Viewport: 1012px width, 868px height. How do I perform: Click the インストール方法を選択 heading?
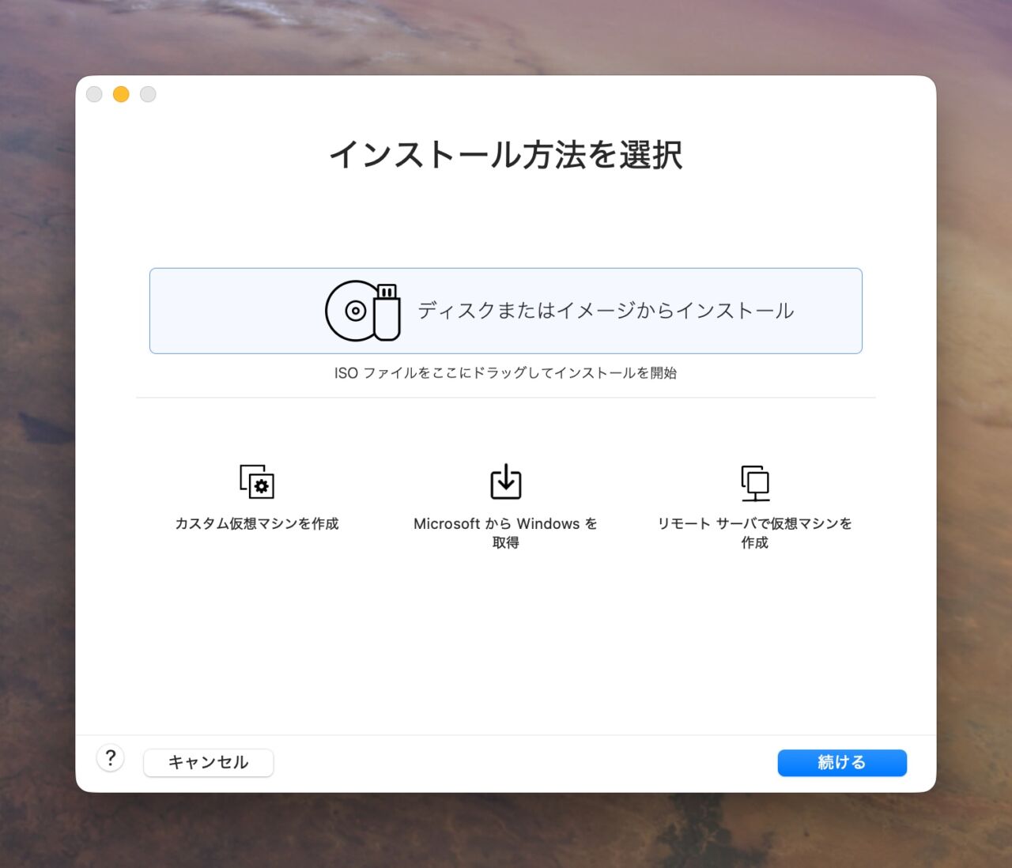(505, 155)
